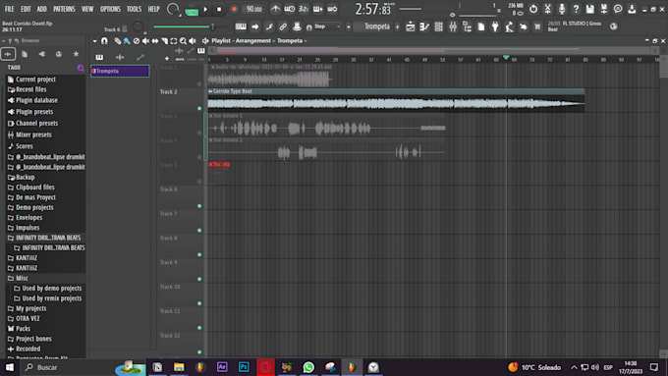This screenshot has height=376, width=668.
Task: Mute Track 2 via green dot
Action: 199,109
